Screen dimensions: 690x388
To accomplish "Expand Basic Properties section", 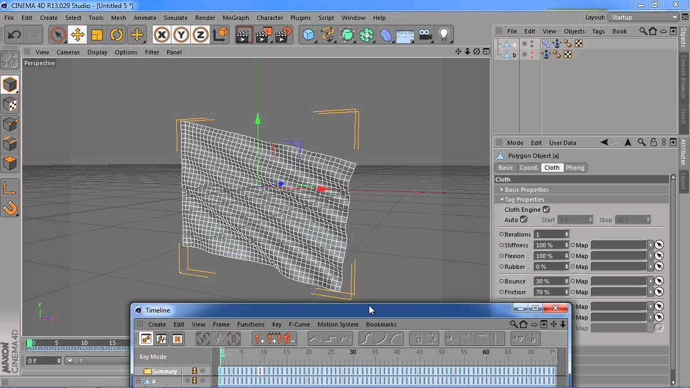I will click(502, 190).
